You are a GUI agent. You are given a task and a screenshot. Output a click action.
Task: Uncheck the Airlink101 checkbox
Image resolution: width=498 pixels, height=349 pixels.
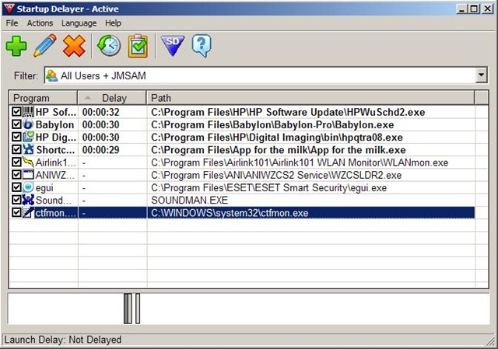(16, 162)
